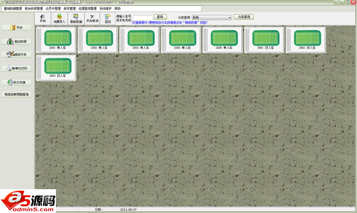This screenshot has height=213, width=357.
Task: Open the 基础数据管理 menu
Action: tap(13, 8)
